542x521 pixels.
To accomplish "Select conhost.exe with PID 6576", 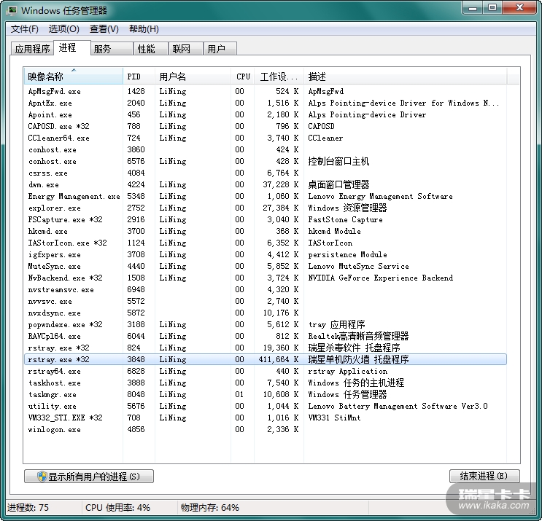I will click(266, 161).
